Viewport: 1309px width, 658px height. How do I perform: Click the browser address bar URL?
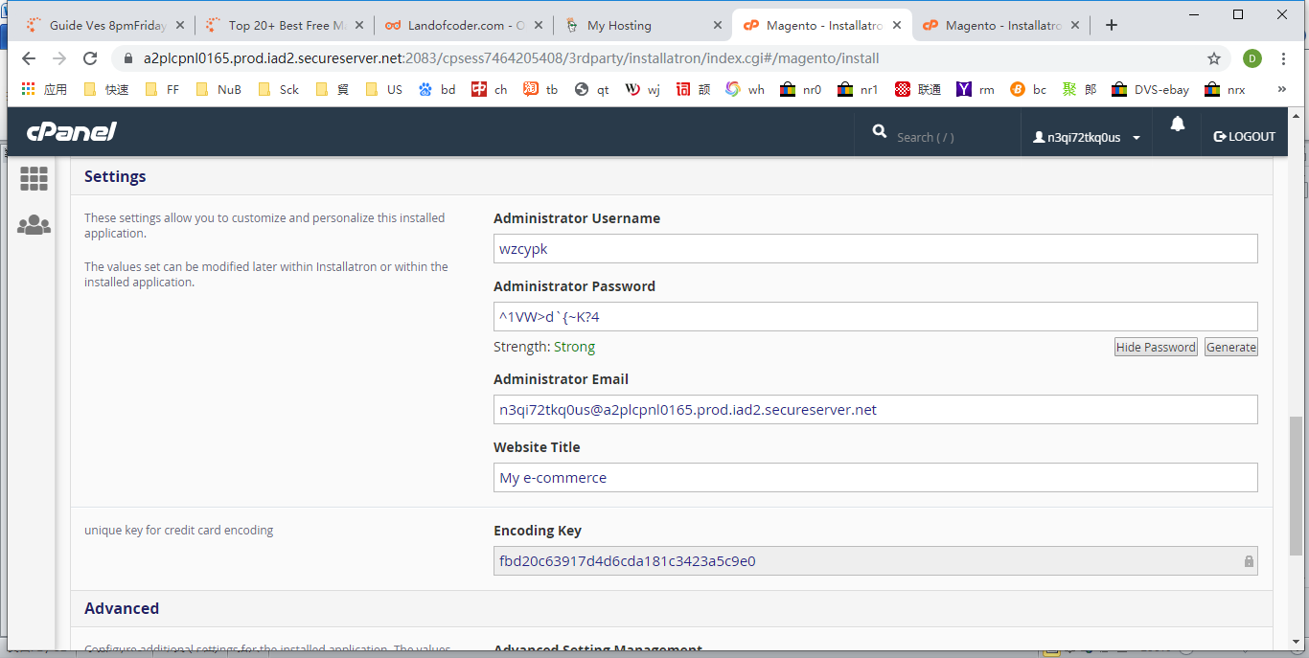[511, 58]
